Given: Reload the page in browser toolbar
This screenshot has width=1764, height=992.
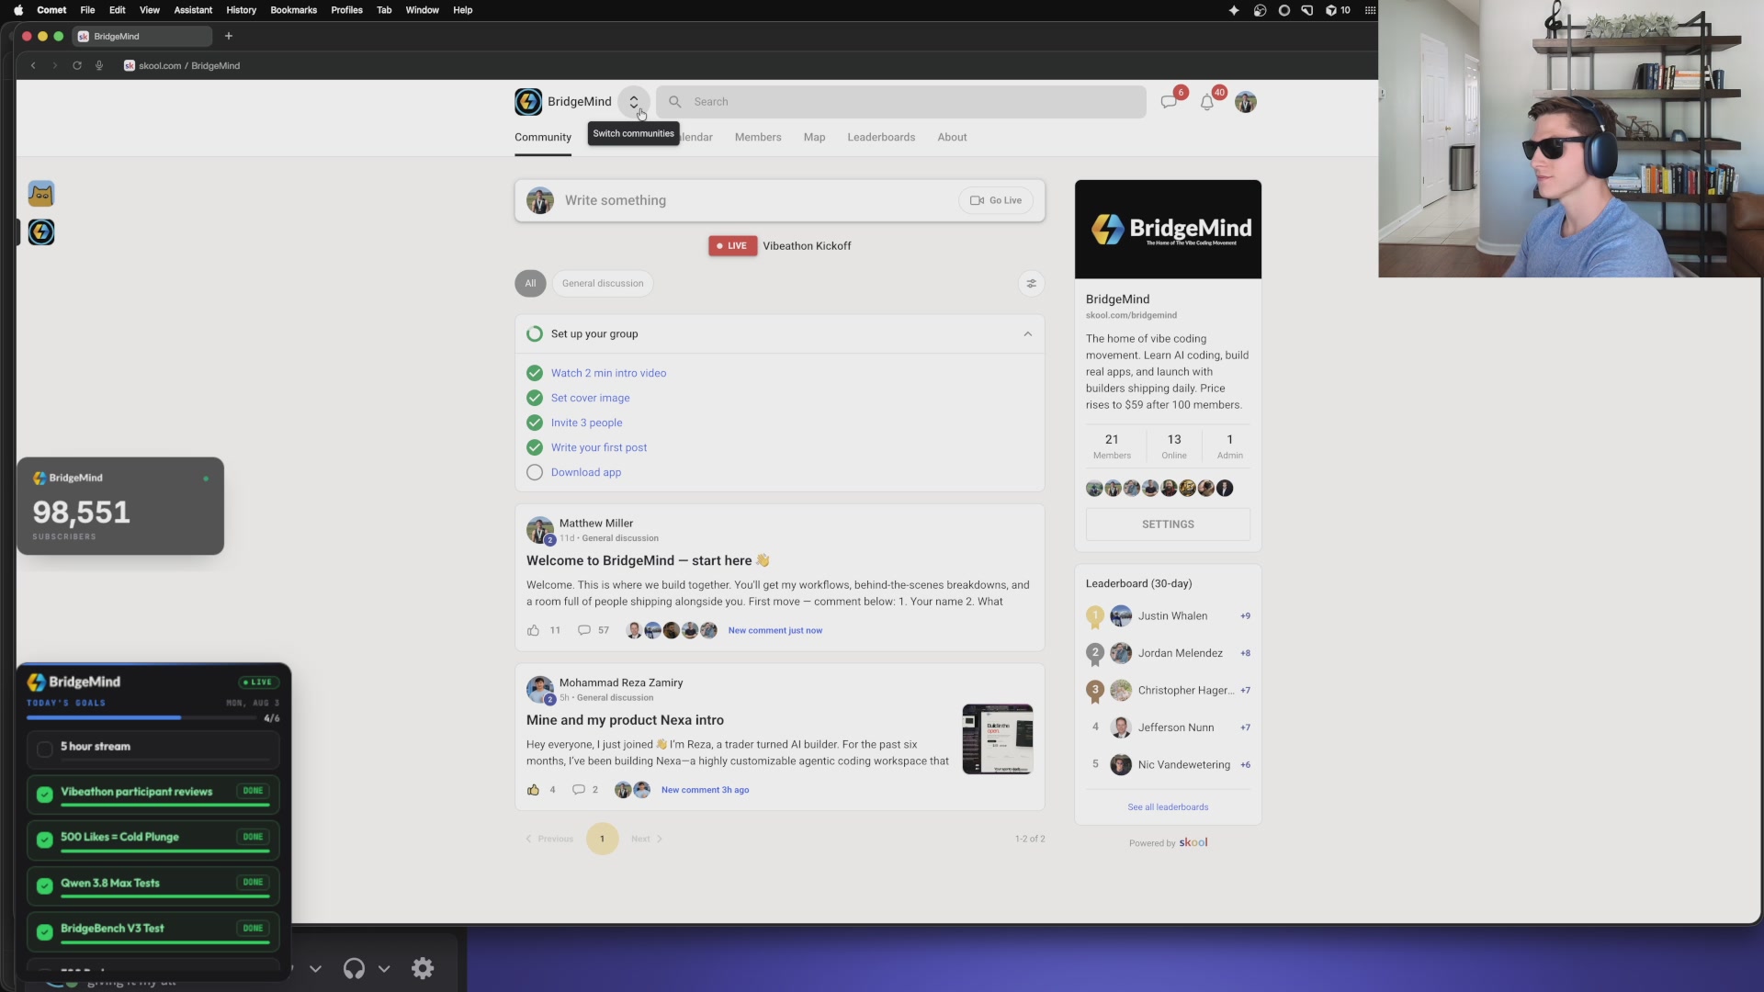Looking at the screenshot, I should (x=77, y=66).
